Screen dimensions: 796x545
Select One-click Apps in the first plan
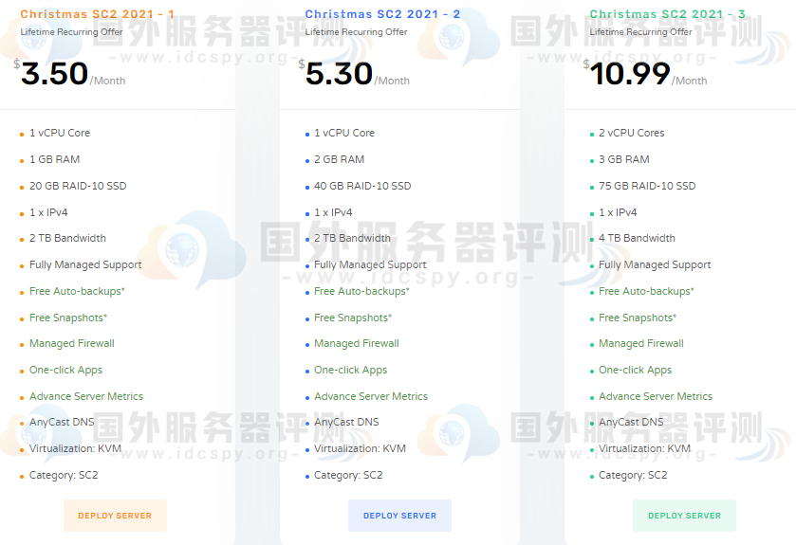[x=65, y=371]
